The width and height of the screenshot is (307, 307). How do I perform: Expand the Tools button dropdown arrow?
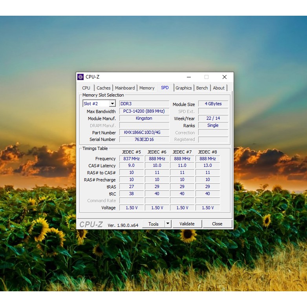(x=168, y=224)
